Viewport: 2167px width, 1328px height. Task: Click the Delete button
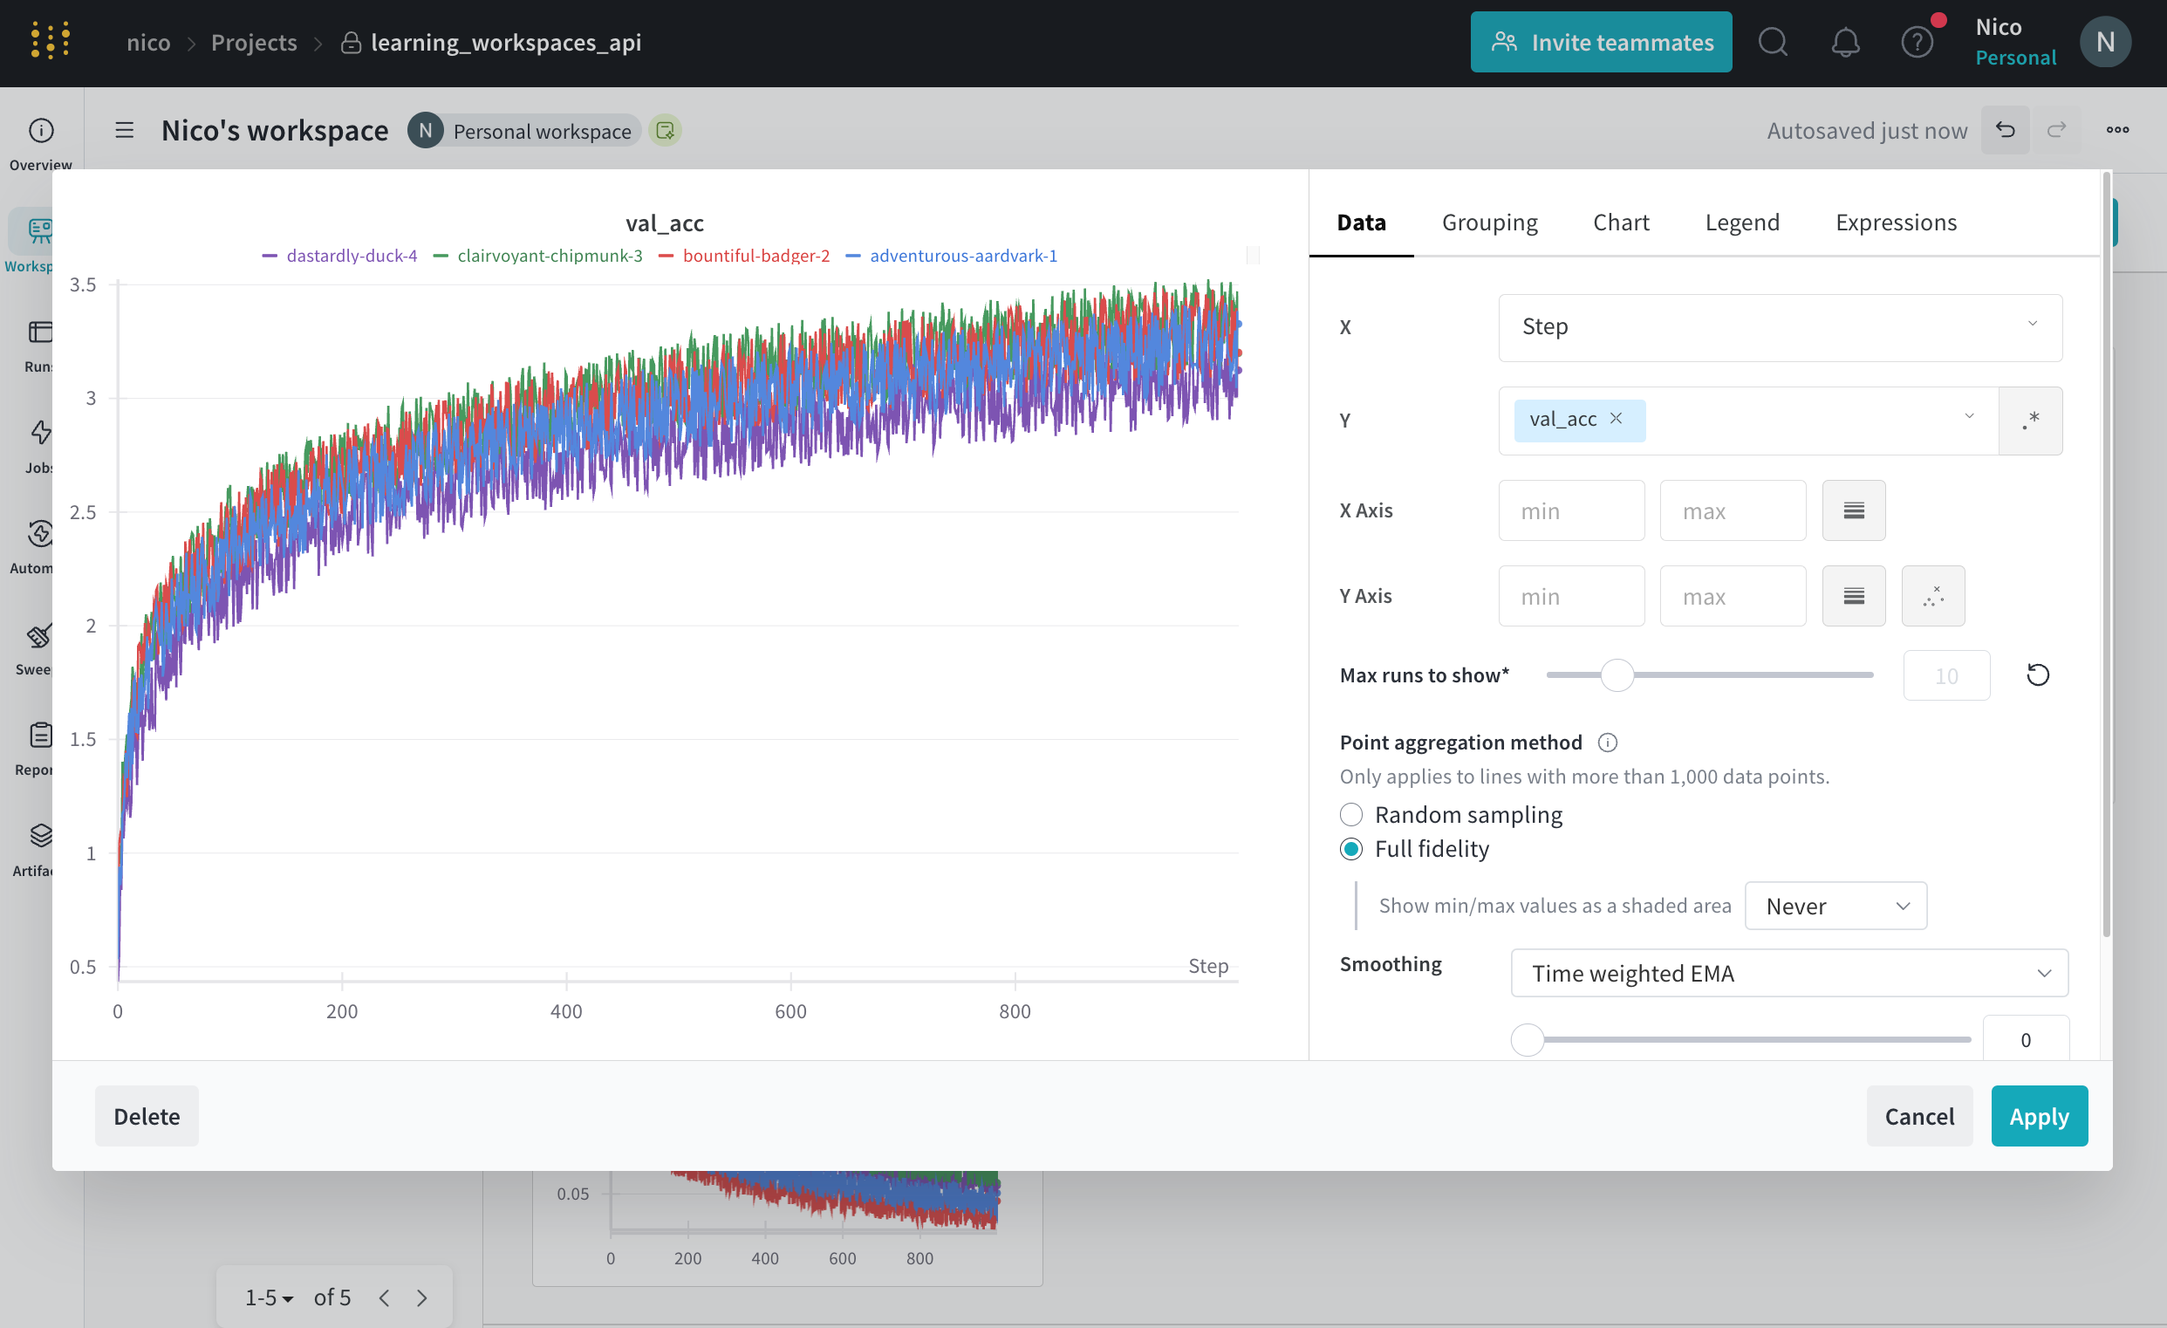coord(146,1116)
